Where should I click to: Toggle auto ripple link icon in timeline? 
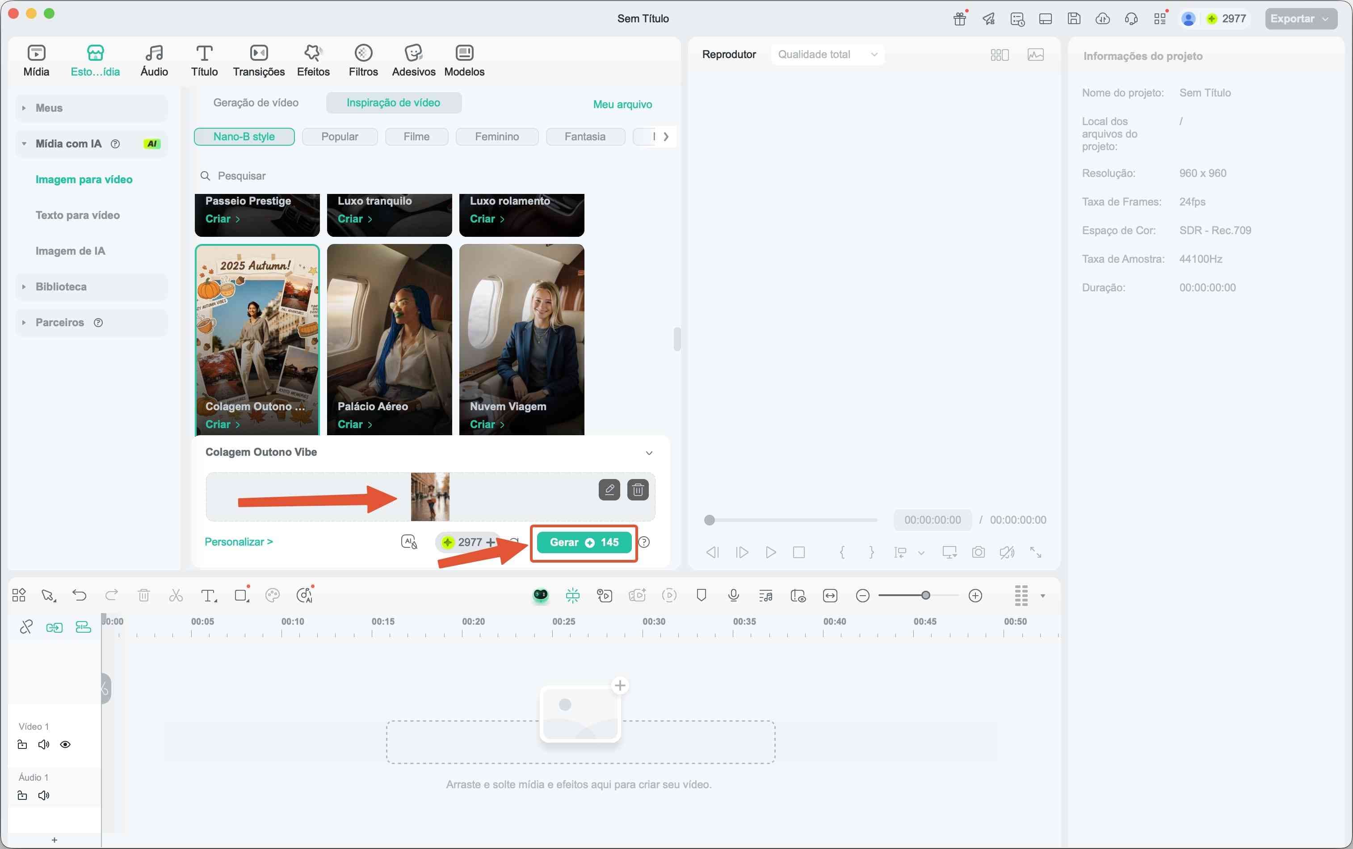[x=55, y=627]
